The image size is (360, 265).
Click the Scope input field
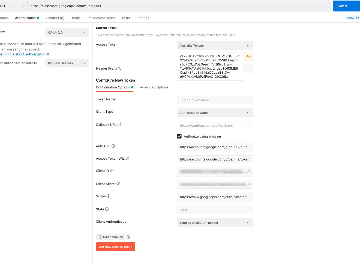click(x=215, y=197)
